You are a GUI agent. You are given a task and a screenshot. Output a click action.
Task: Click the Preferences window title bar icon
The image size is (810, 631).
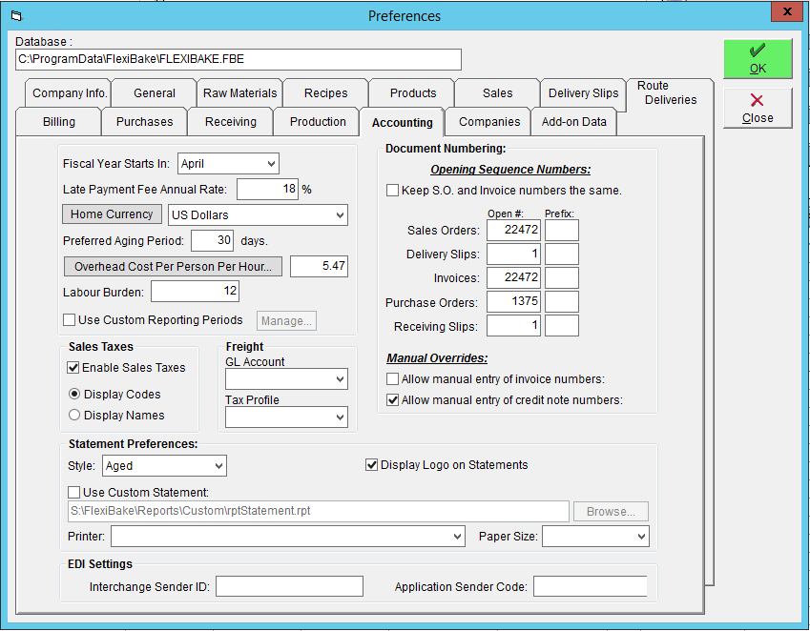[x=16, y=16]
